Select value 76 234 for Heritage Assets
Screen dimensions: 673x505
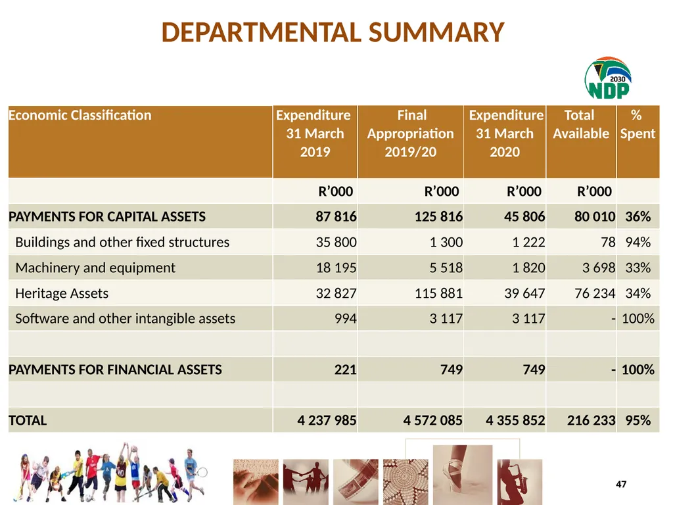tap(595, 293)
